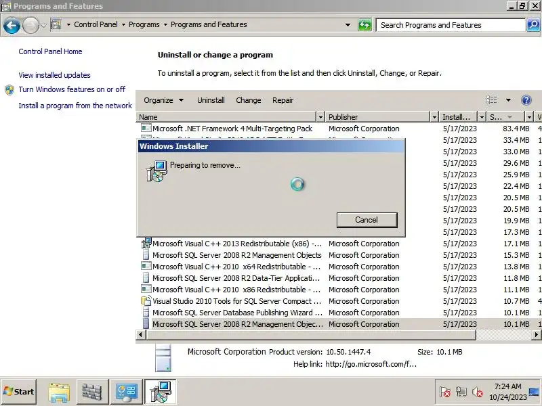Open the firewall app in the taskbar
Image resolution: width=542 pixels, height=406 pixels.
(92, 392)
